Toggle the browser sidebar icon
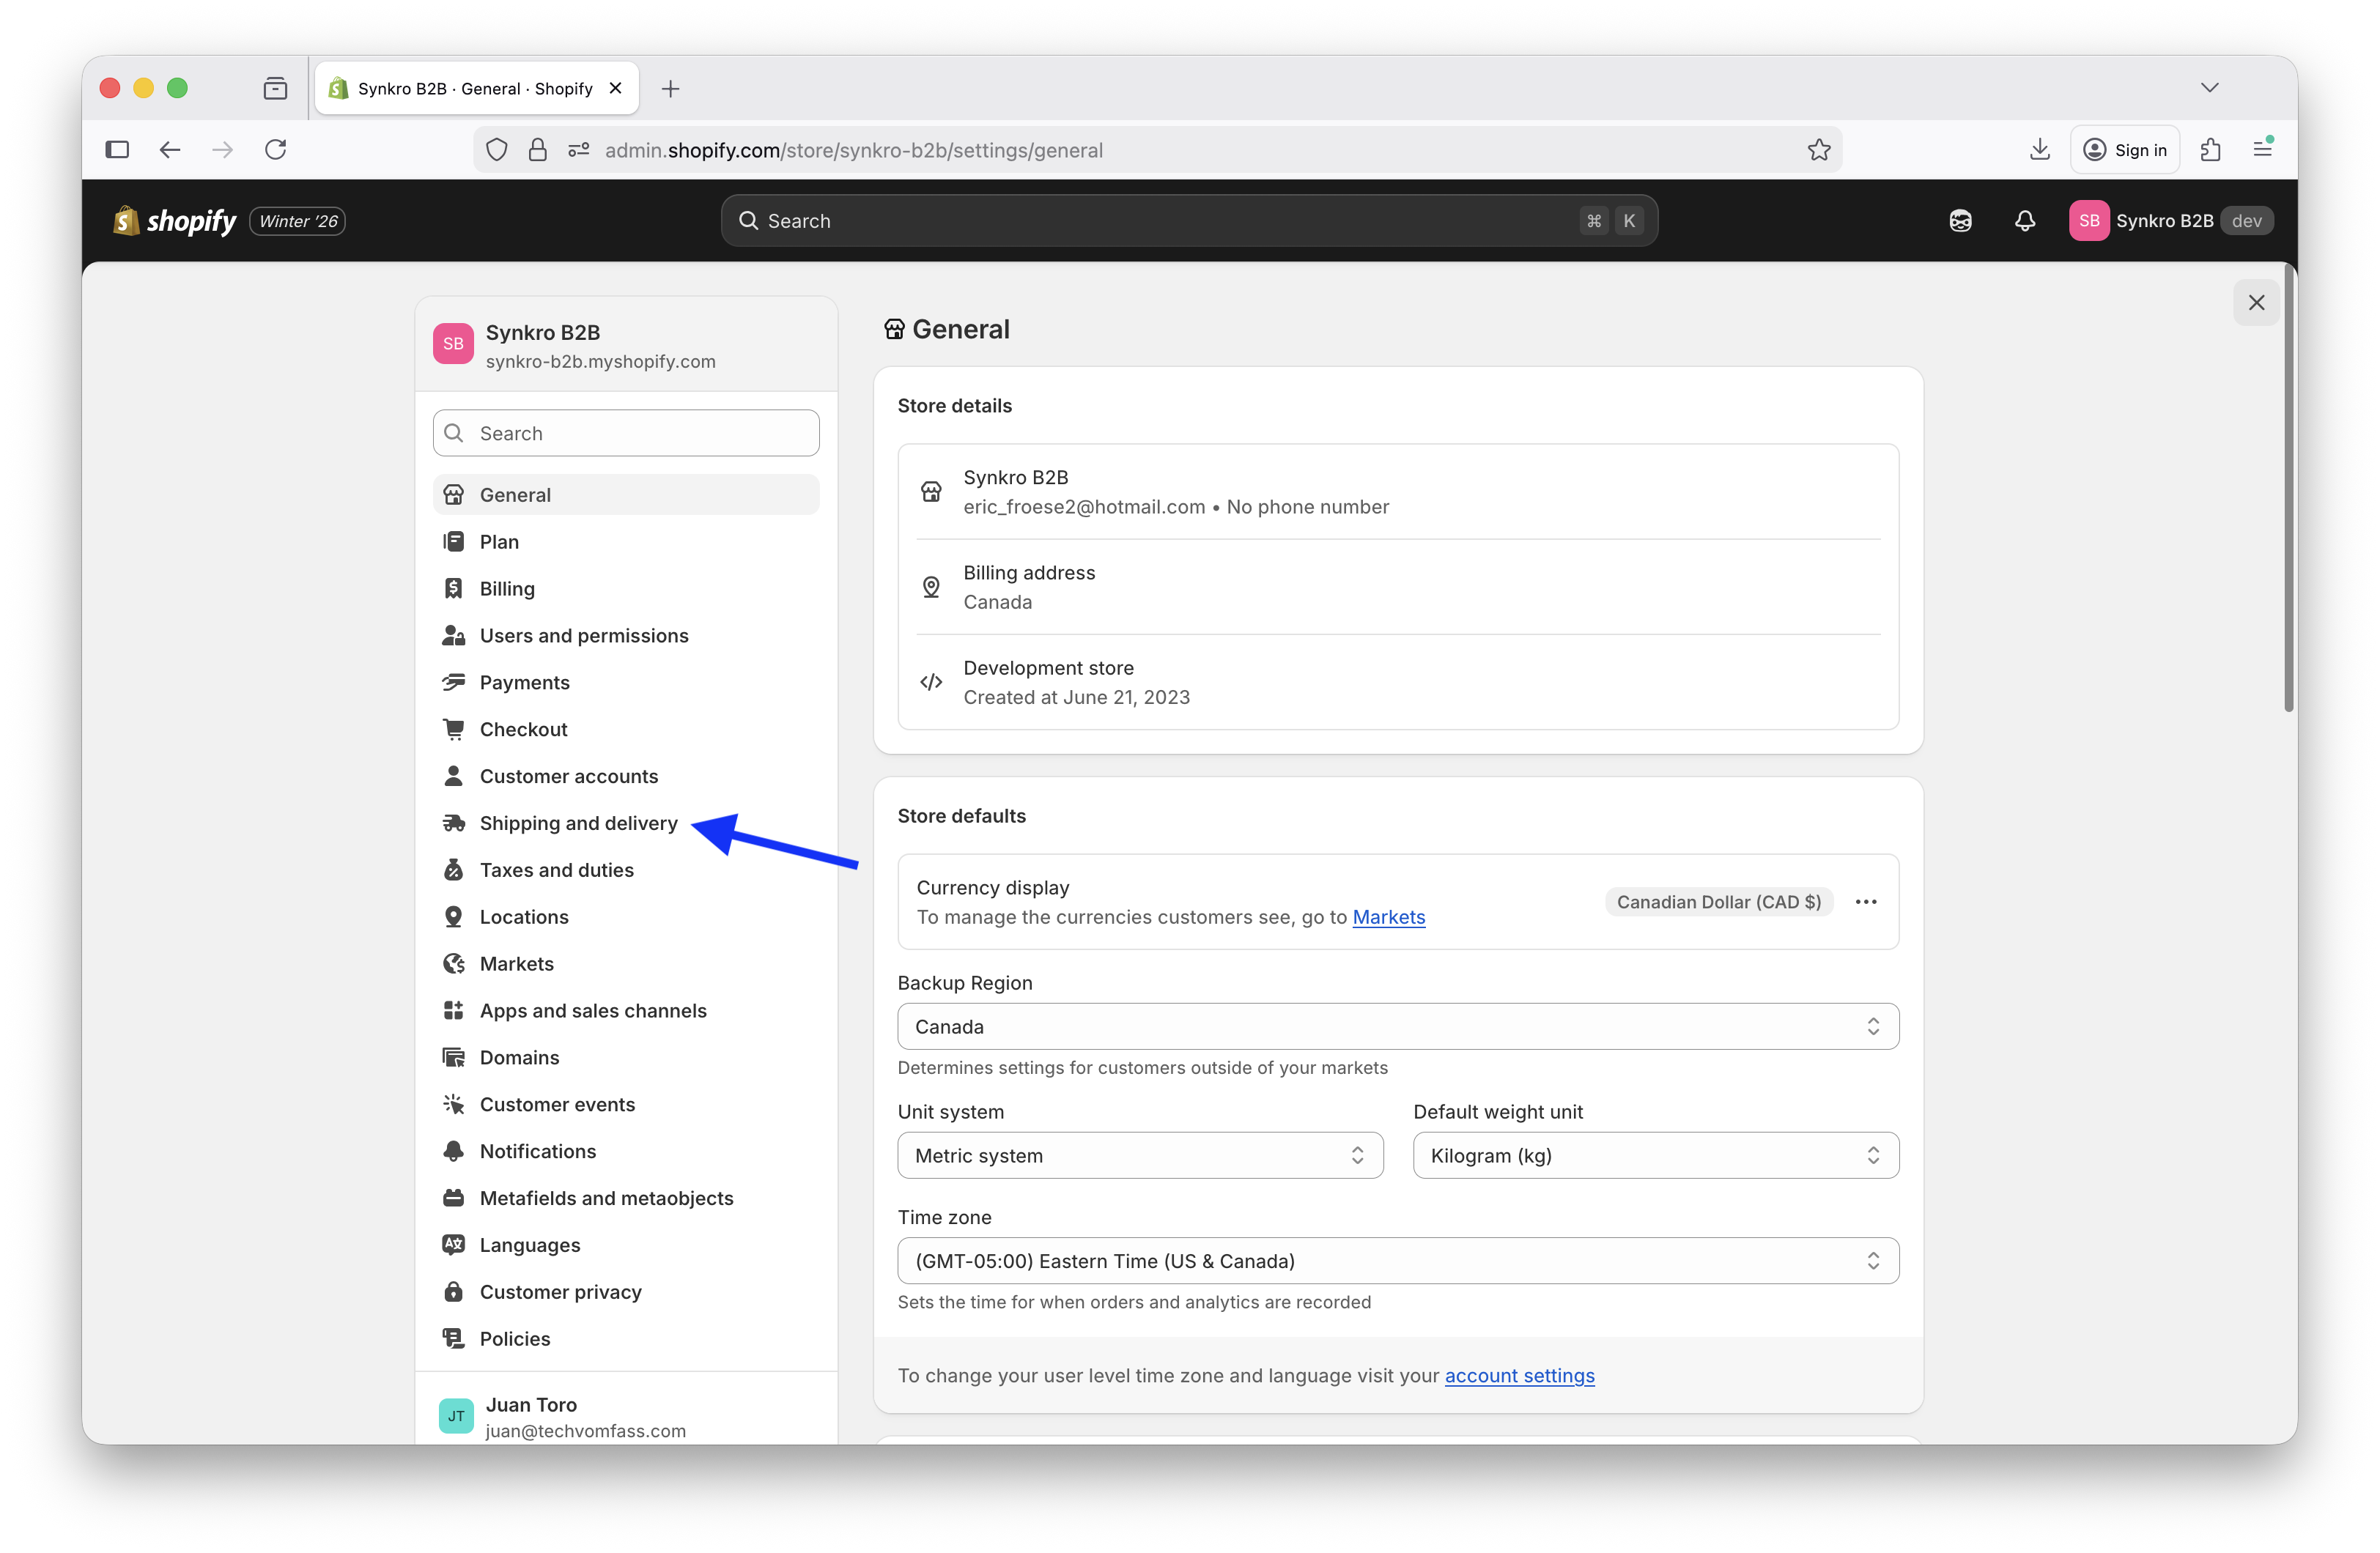 [117, 150]
